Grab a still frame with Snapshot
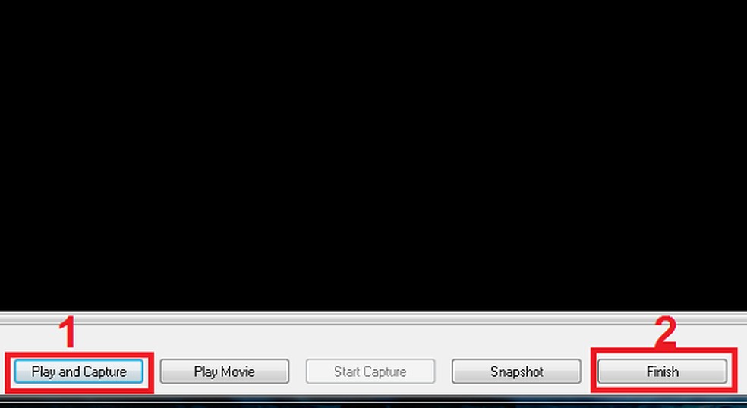The image size is (747, 408). pos(516,372)
